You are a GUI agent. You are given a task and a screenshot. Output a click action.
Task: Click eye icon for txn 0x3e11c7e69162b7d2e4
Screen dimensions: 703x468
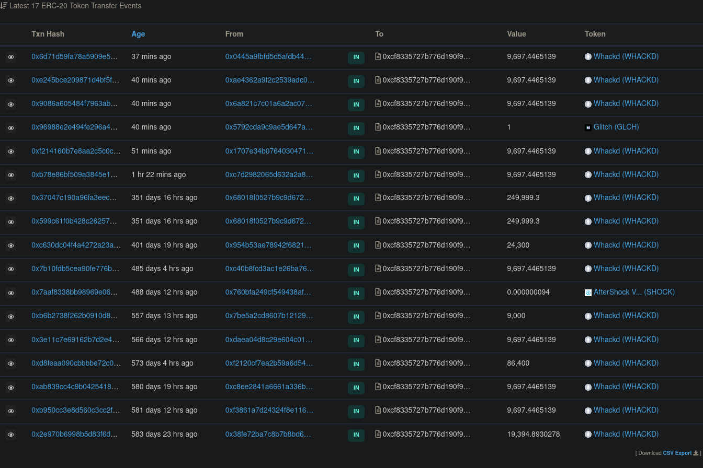tap(10, 341)
